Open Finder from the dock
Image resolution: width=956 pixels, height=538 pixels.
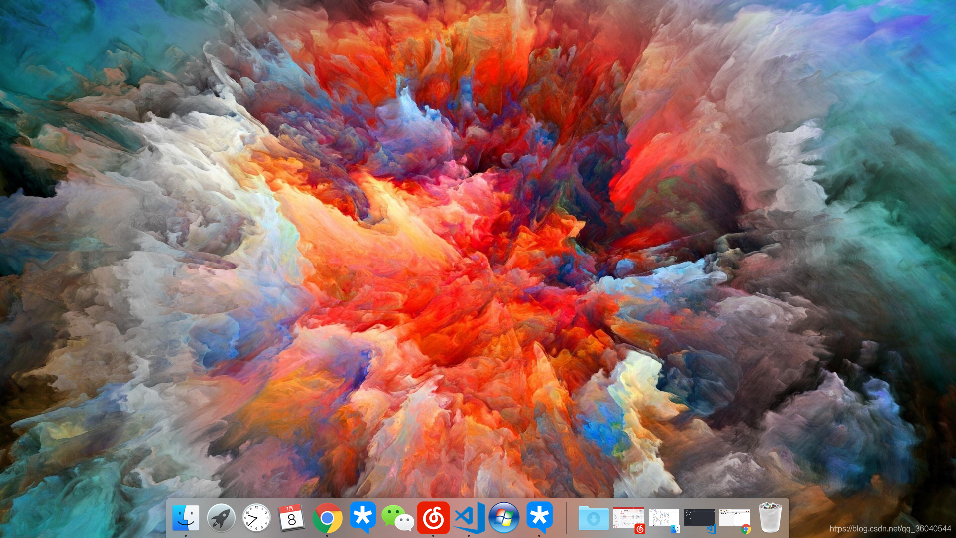pos(186,518)
